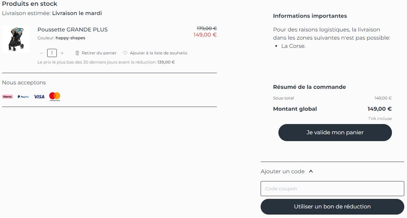This screenshot has height=218, width=407.
Task: Click the plus icon to increase quantity
Action: 62,53
